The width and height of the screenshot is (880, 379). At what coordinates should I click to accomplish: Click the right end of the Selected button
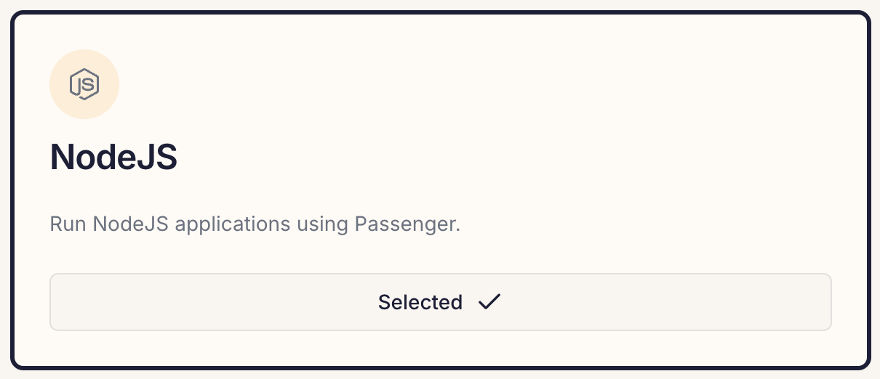(815, 302)
